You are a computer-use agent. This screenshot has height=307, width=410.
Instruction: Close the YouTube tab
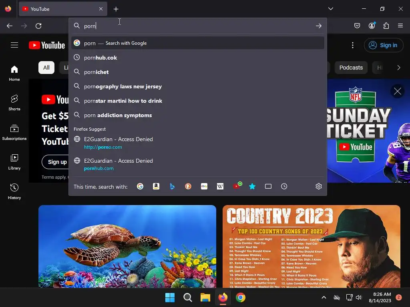pyautogui.click(x=100, y=9)
